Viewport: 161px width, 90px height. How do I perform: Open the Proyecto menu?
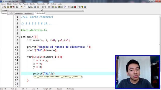pyautogui.click(x=26, y=4)
